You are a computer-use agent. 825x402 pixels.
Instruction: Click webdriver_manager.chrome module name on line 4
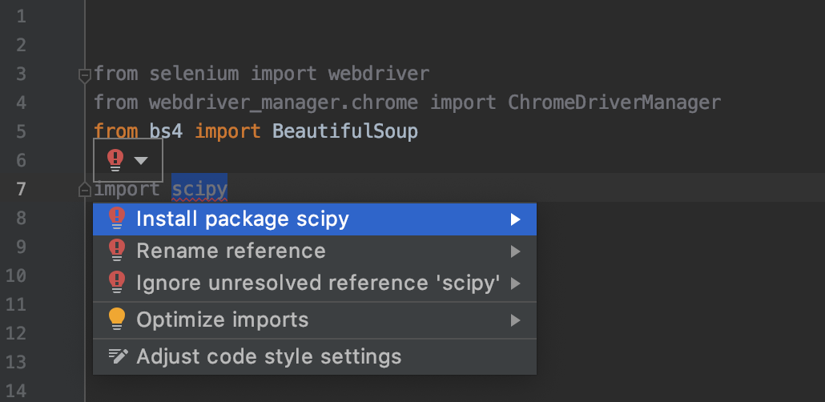(x=284, y=102)
